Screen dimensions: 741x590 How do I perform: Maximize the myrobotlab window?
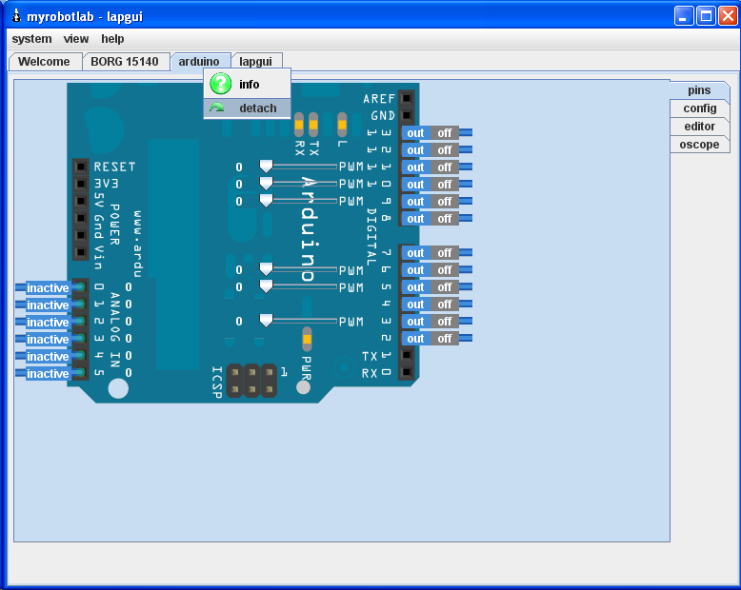click(706, 16)
